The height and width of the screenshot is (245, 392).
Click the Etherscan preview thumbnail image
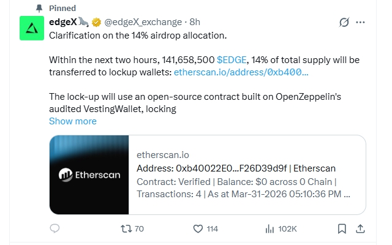(x=89, y=175)
